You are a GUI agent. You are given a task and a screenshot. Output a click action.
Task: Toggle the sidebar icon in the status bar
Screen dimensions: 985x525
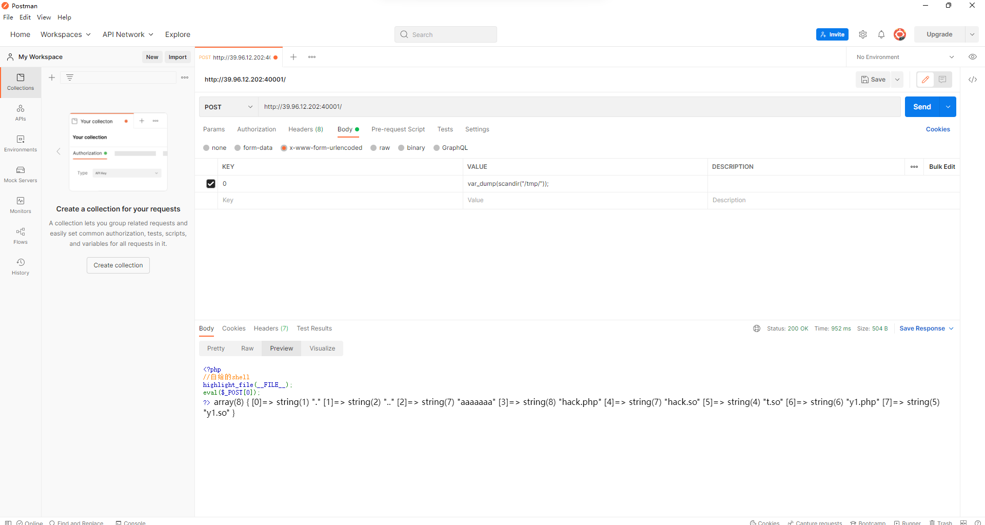tap(8, 522)
